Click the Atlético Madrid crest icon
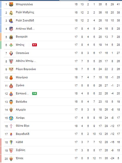Viewport: 122px width, 163px height. coord(11,29)
